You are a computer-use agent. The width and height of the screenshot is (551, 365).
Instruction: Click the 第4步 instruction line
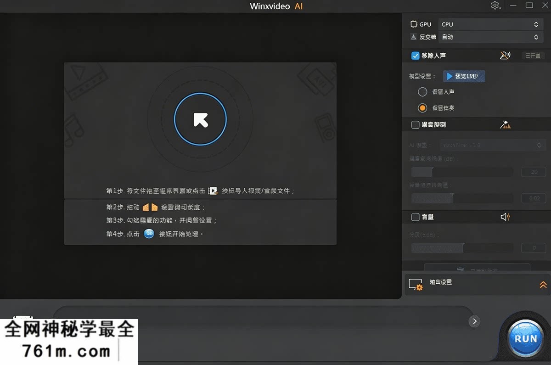(154, 234)
